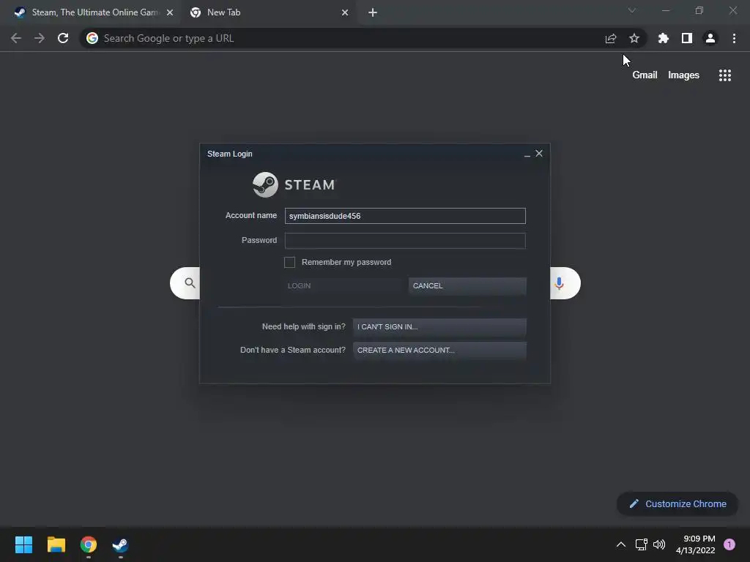Open Chrome side panel icon

click(687, 38)
